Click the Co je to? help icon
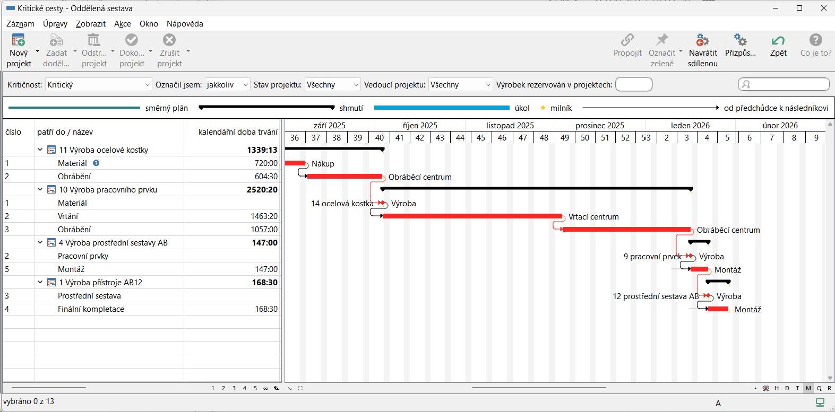Screen dimensions: 835x412 pos(815,40)
